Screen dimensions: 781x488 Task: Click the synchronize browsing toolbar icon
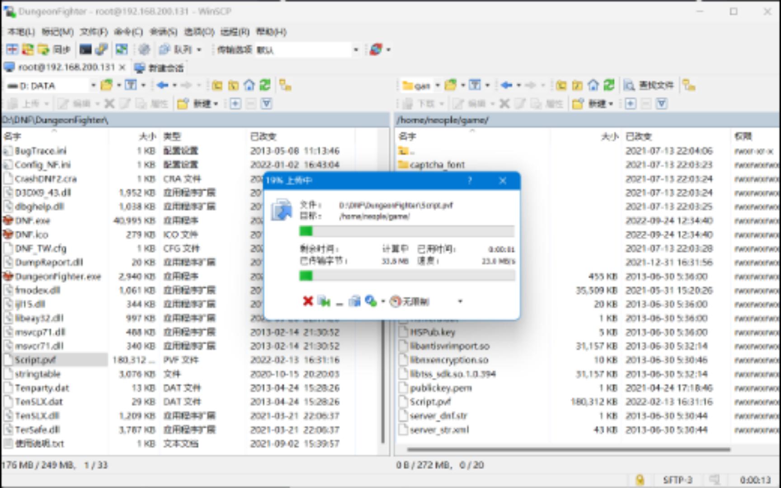(28, 49)
